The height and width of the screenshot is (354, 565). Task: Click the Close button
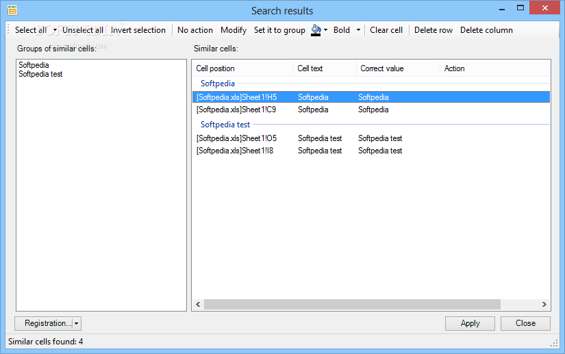pyautogui.click(x=525, y=323)
